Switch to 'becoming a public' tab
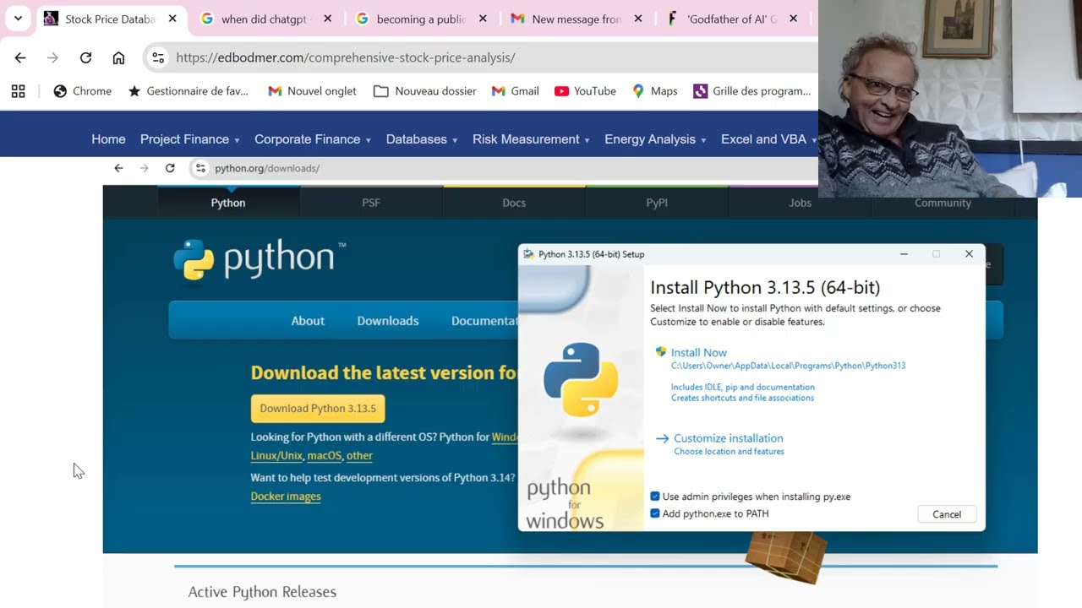This screenshot has width=1082, height=608. point(421,19)
